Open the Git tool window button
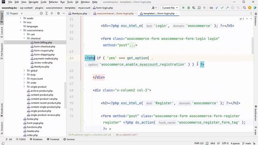 click(9, 139)
